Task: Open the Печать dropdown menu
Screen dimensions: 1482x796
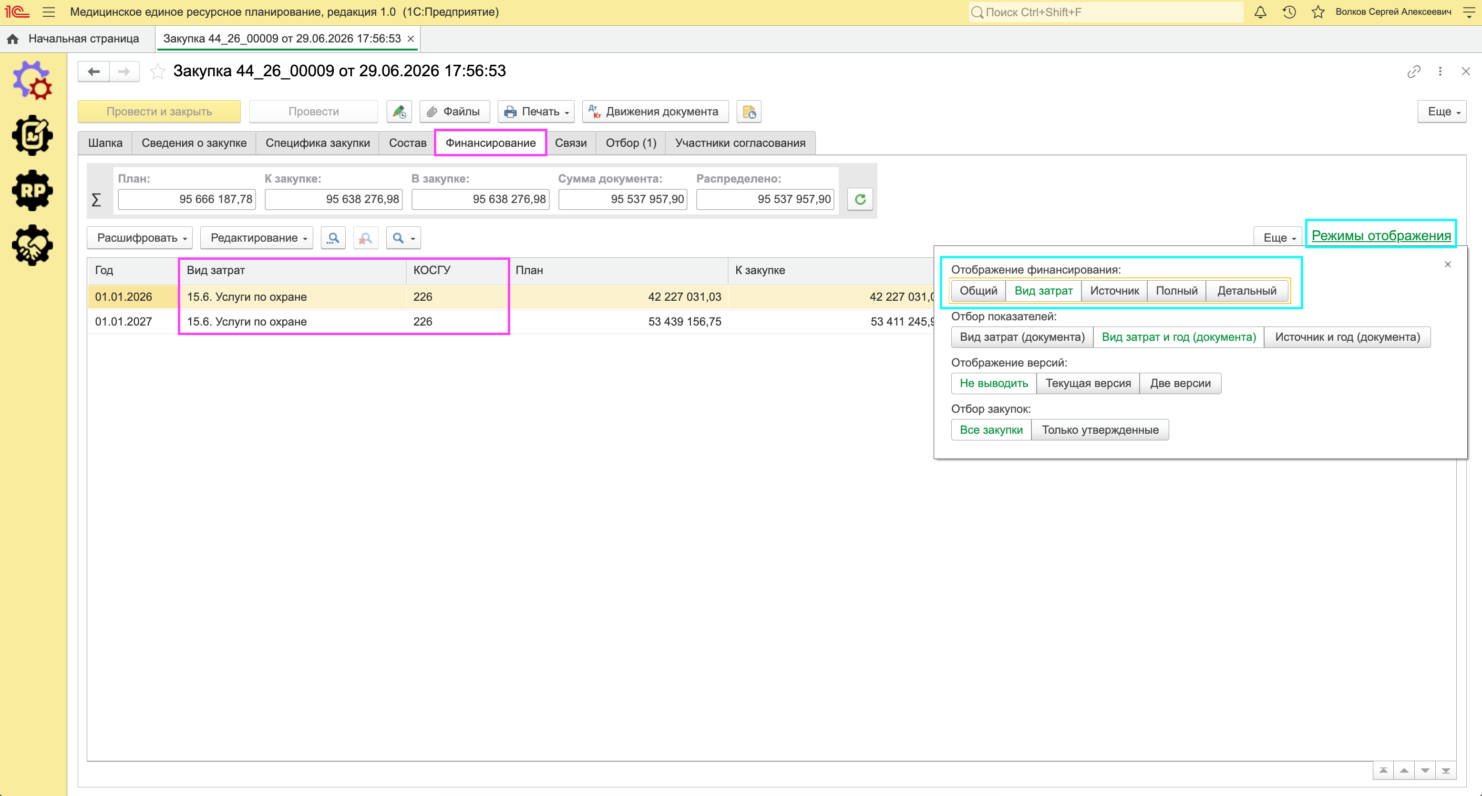Action: click(x=536, y=112)
